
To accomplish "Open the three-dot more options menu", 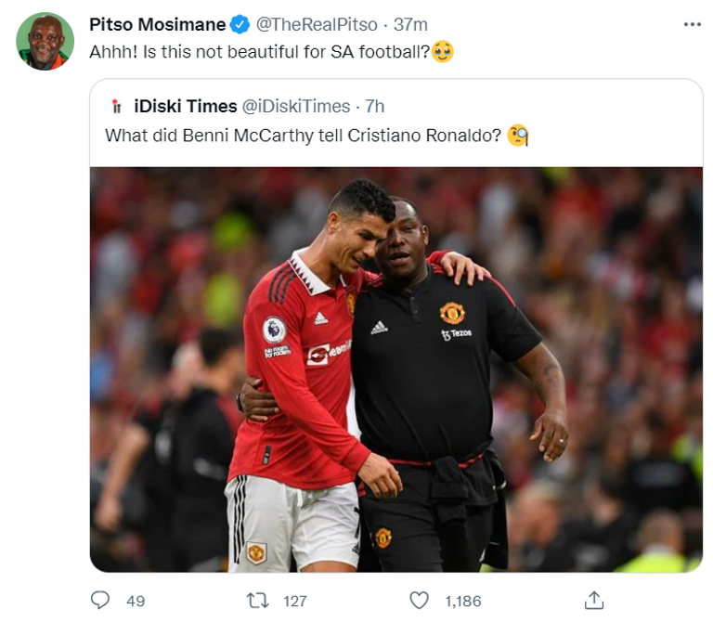I will pyautogui.click(x=692, y=24).
